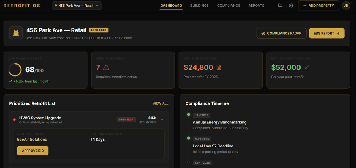Open settings via the gear icon

[291, 6]
